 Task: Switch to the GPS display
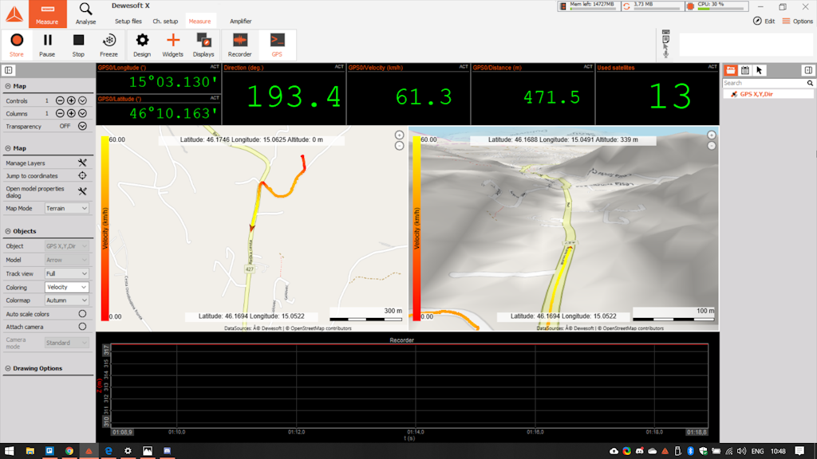(277, 45)
